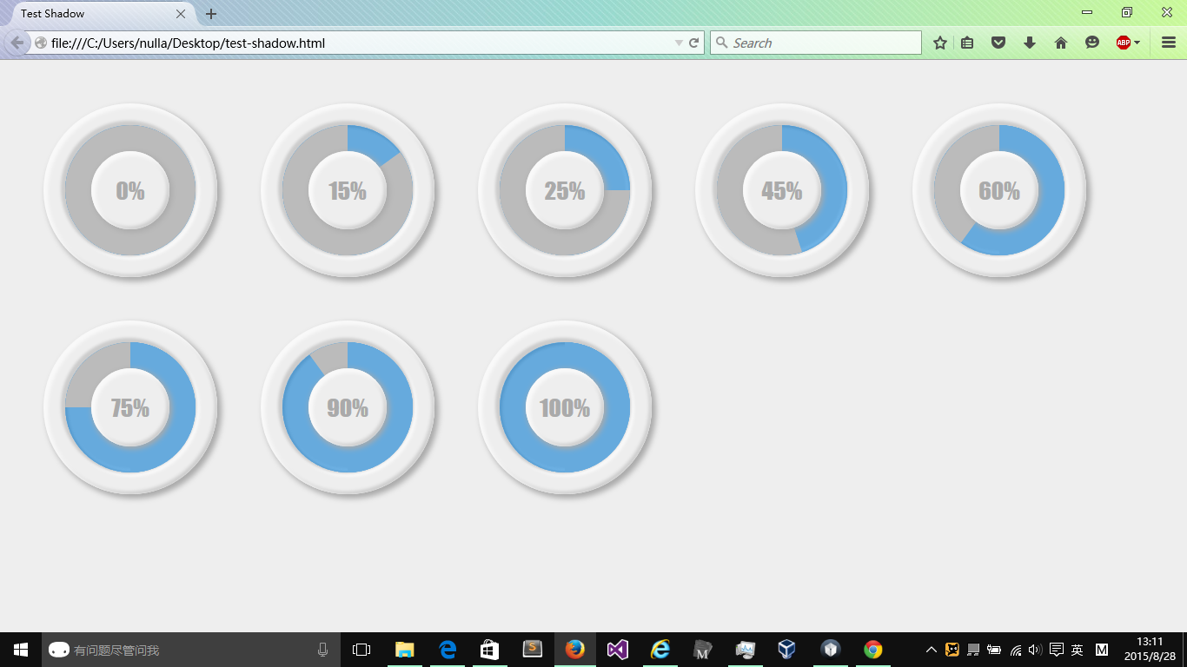Image resolution: width=1187 pixels, height=667 pixels.
Task: Open the Downloads arrow icon
Action: click(1030, 43)
